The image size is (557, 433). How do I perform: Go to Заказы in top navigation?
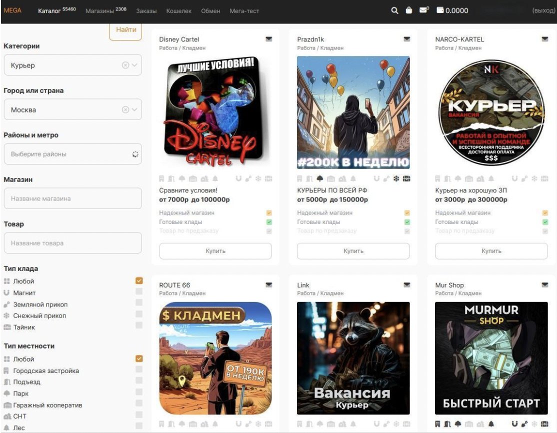click(x=146, y=11)
